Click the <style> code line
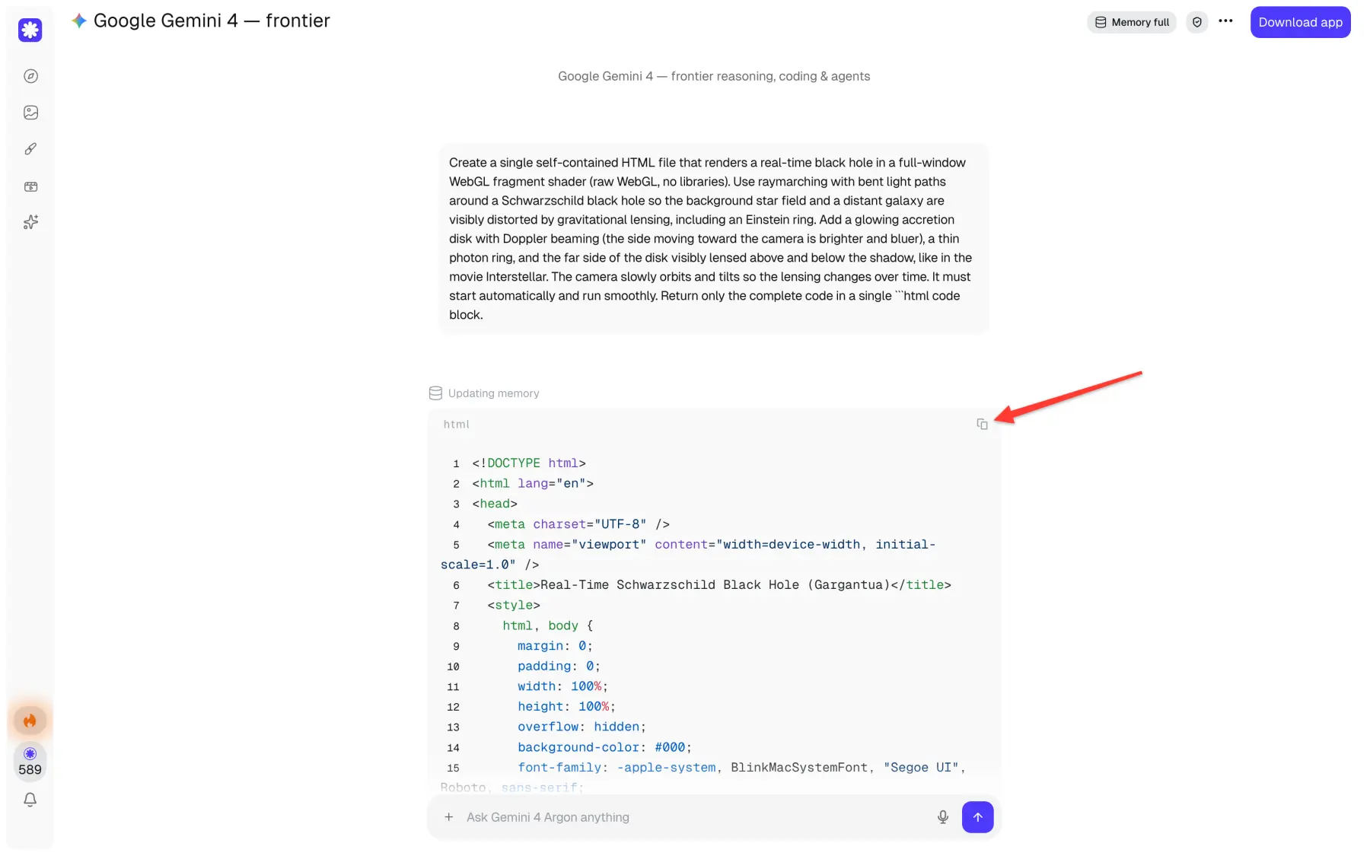1370x856 pixels. pyautogui.click(x=514, y=606)
